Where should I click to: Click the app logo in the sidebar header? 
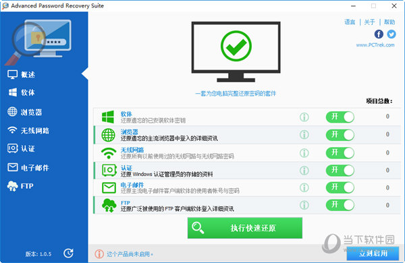pos(38,42)
